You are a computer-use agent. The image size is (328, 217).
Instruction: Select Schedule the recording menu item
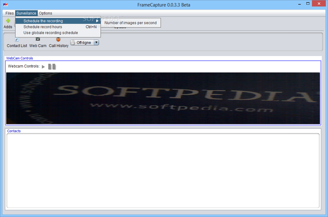point(58,21)
